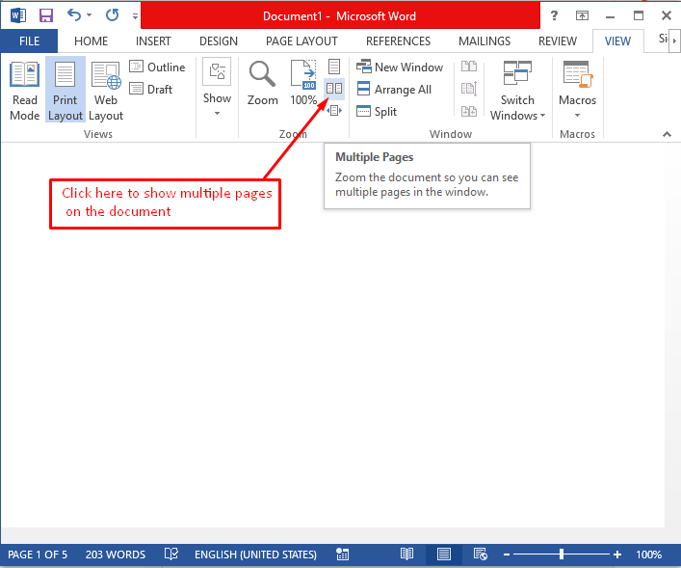Zoom in with the plus button
This screenshot has width=681, height=568.
tap(617, 554)
